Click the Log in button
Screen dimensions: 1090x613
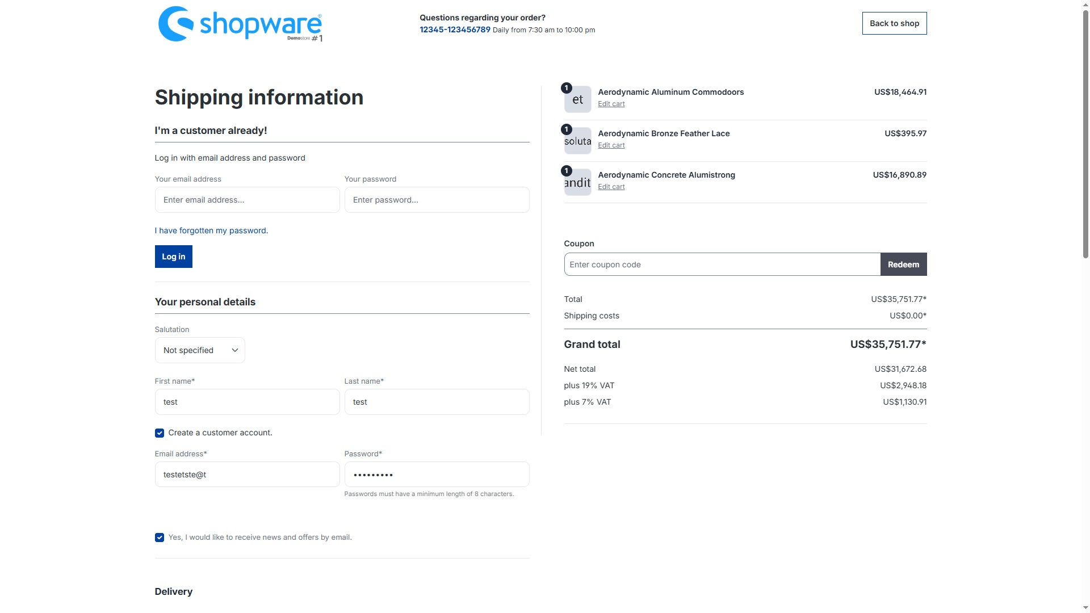173,257
